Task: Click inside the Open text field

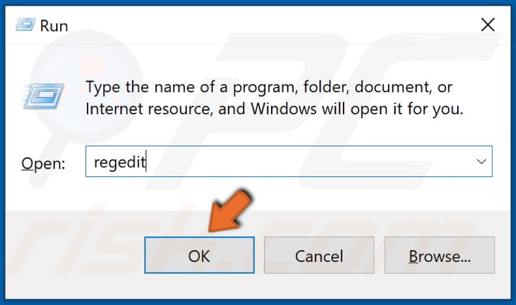Action: click(x=289, y=161)
